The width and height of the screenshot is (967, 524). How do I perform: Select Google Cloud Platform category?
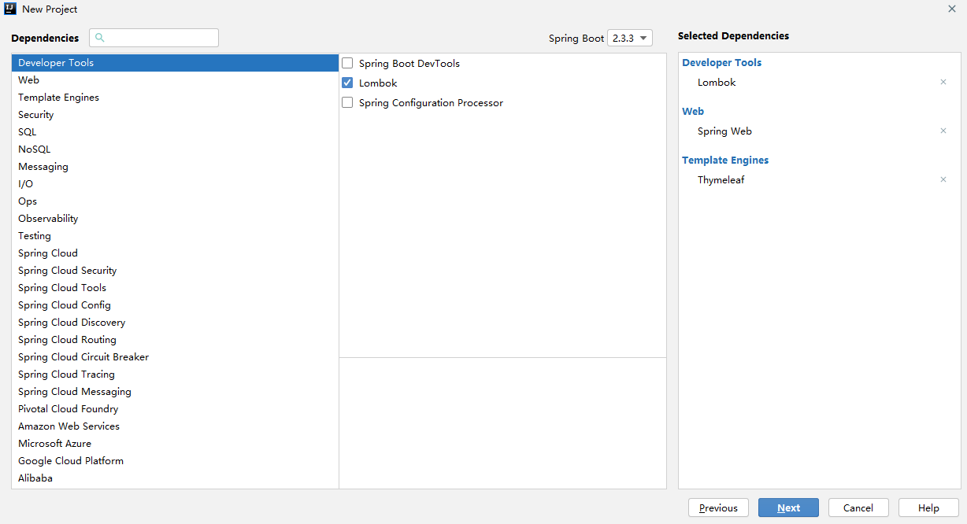[x=175, y=461]
